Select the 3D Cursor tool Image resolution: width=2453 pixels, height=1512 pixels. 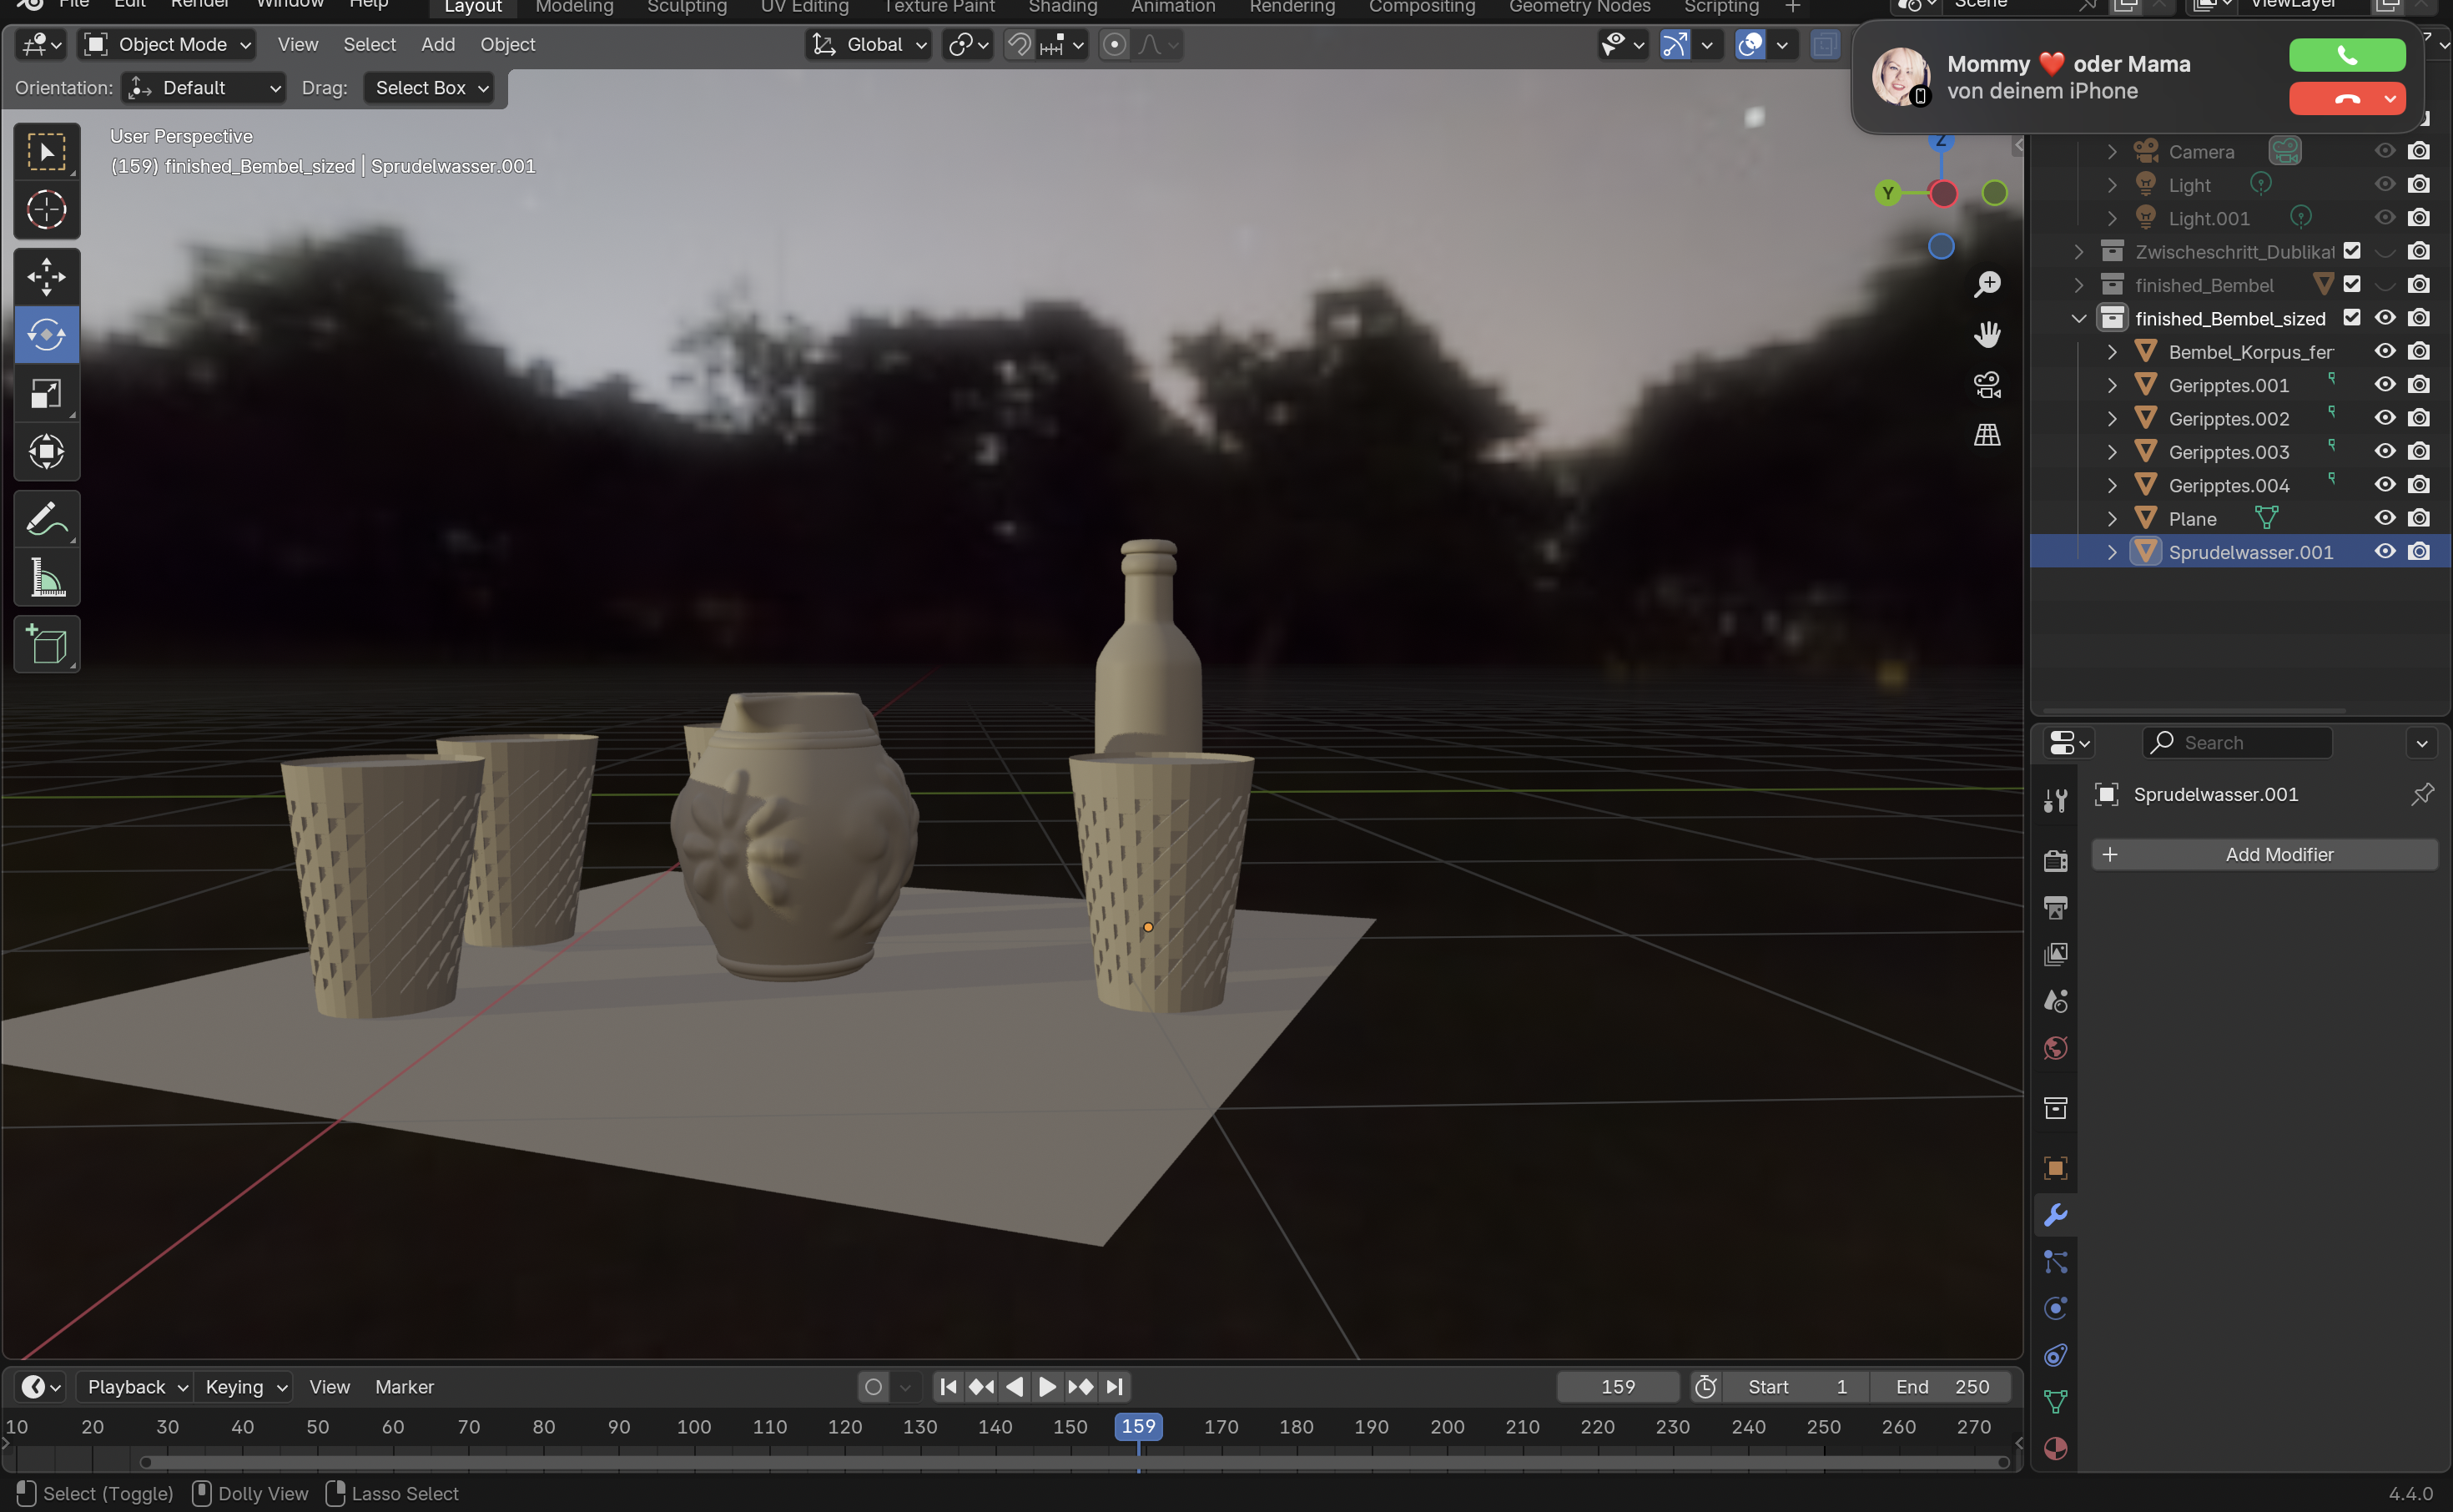(x=46, y=210)
